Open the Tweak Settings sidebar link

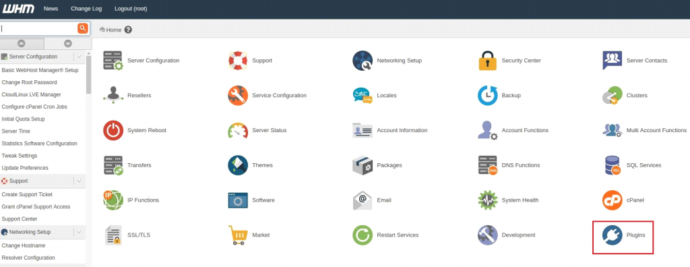20,156
